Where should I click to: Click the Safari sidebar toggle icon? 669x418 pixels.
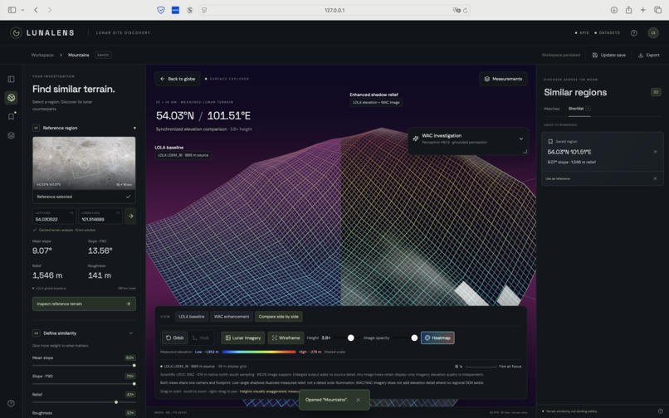pos(12,10)
